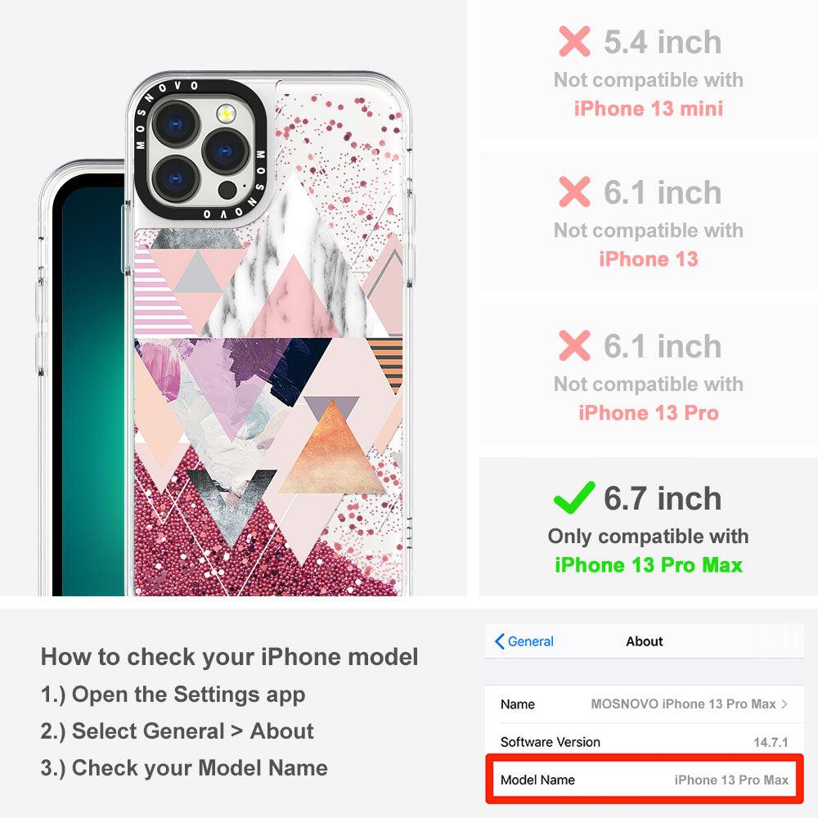Click the How to check your iPhone model heading
818x818 pixels.
coord(230,657)
